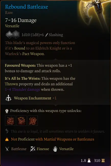Click the d10 damage die icon
The image size is (111, 166).
coord(9,35)
